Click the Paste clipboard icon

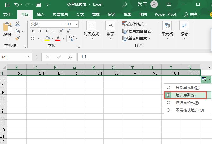pyautogui.click(x=8, y=27)
